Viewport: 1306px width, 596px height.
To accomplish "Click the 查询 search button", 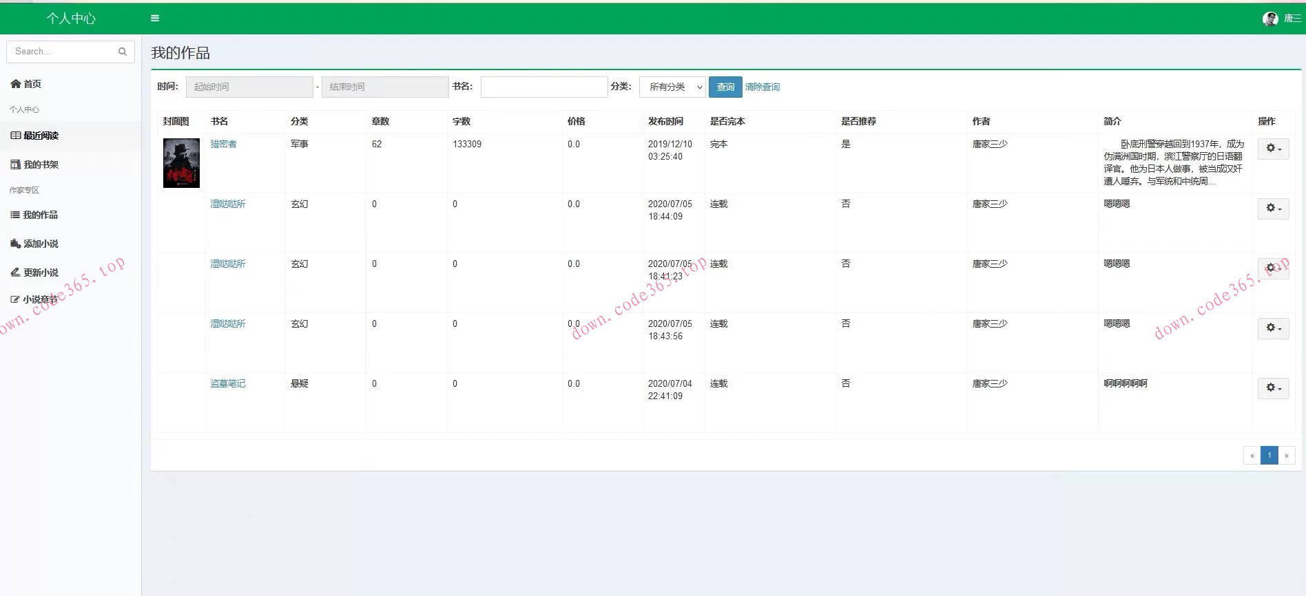I will coord(725,87).
